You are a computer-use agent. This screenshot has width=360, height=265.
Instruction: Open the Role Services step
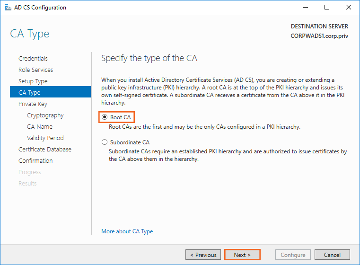click(x=35, y=70)
